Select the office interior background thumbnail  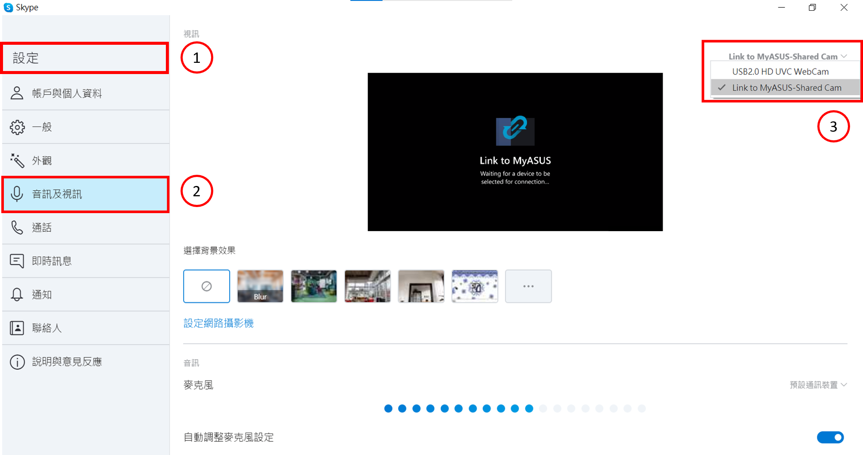tap(368, 286)
